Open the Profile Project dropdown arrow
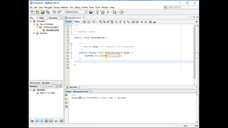 pos(125,12)
